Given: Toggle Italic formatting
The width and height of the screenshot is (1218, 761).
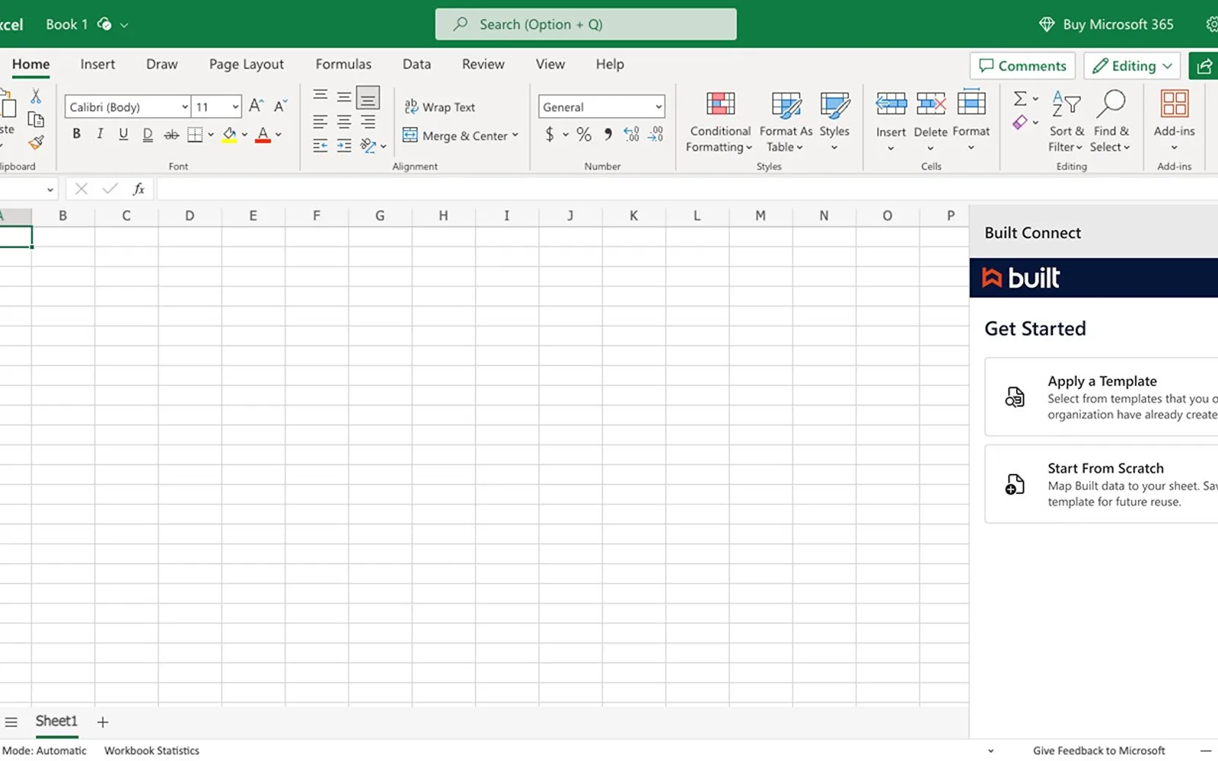Looking at the screenshot, I should pos(100,134).
